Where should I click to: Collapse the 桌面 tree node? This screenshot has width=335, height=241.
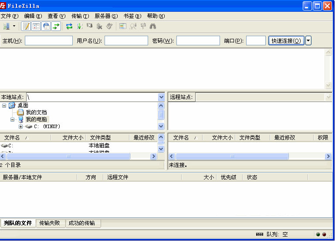(x=4, y=105)
